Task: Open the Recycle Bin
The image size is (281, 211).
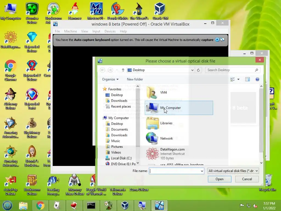Action: pos(267,183)
